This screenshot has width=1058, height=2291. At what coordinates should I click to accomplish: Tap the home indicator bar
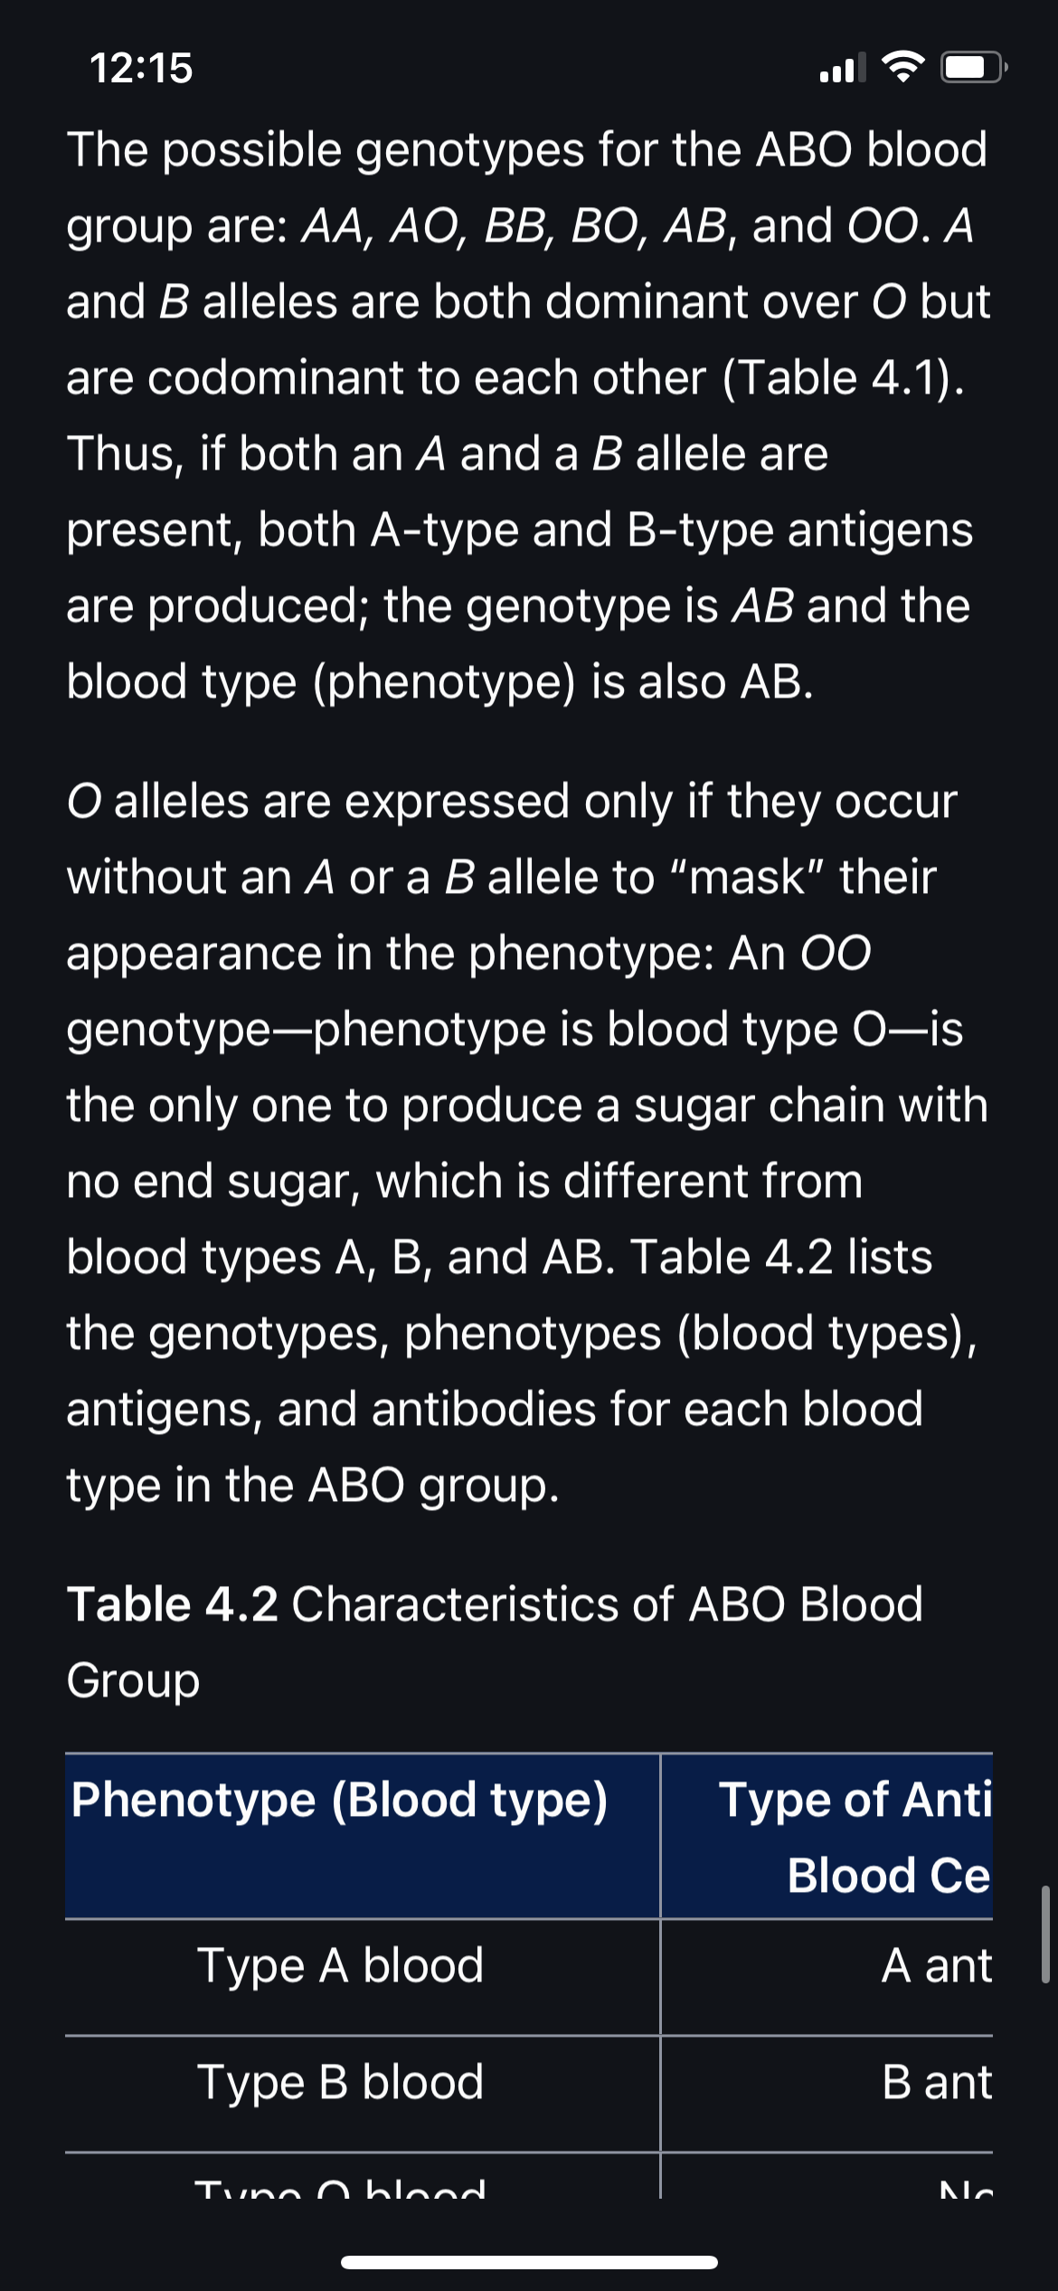[529, 2262]
